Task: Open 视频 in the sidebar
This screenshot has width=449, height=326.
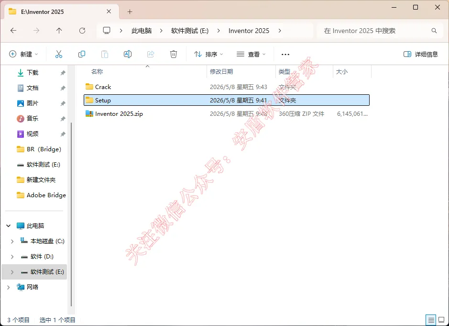Action: click(33, 134)
